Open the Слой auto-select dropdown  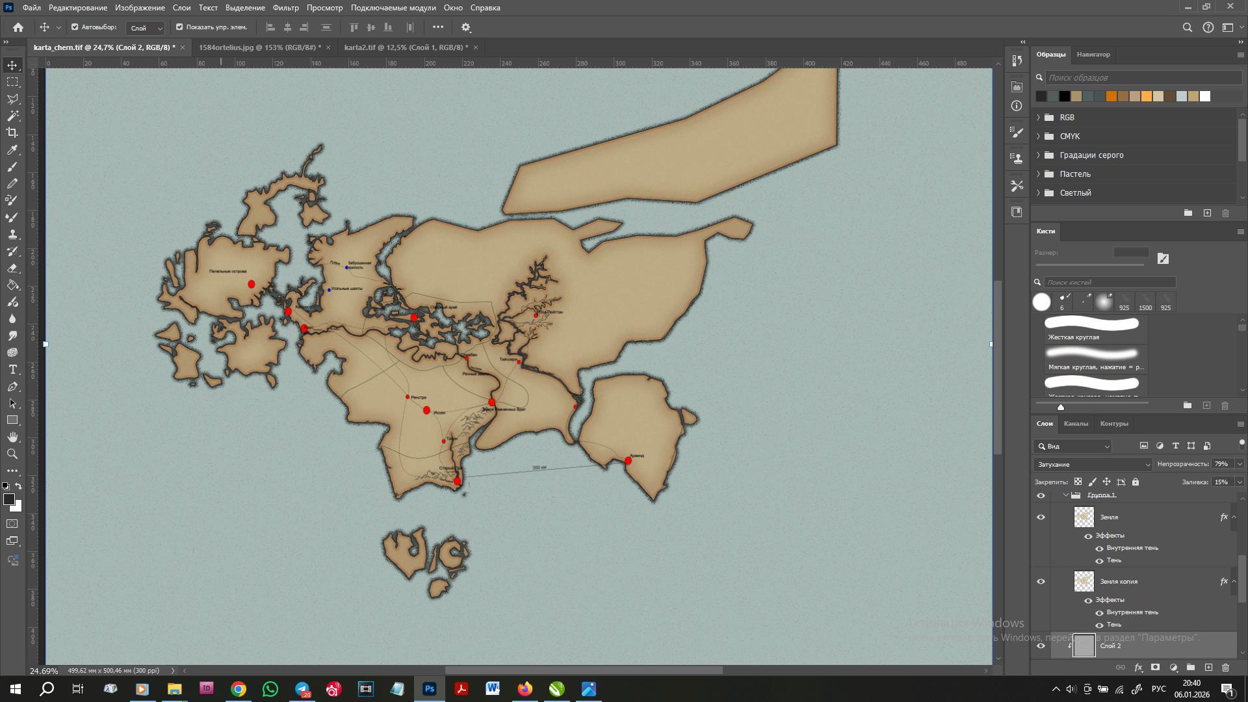tap(146, 28)
